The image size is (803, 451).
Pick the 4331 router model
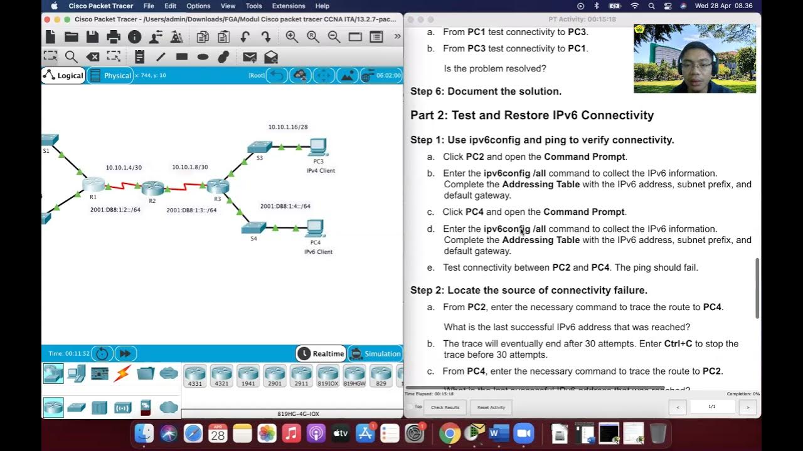pyautogui.click(x=195, y=376)
